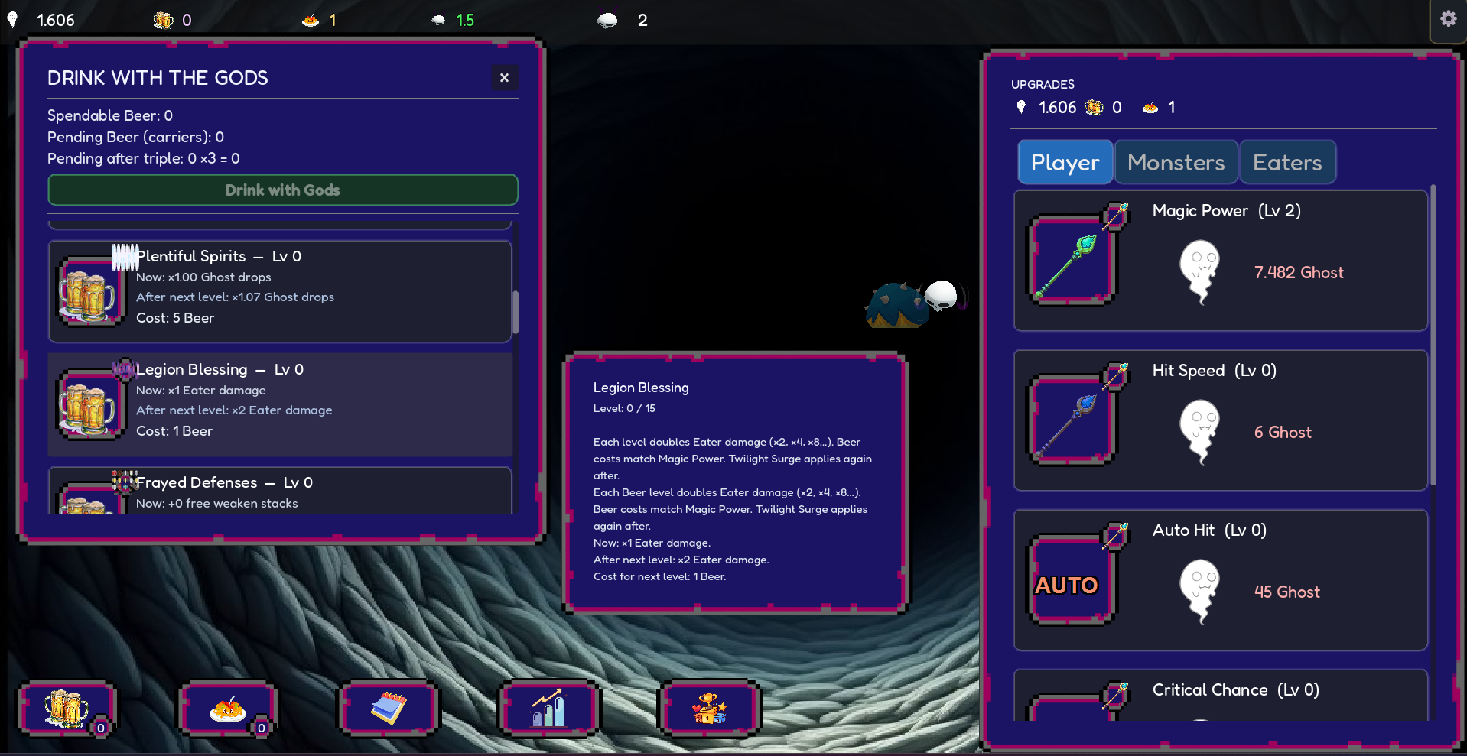Click the 'Spendable Beer: 0' text
The image size is (1467, 756).
coord(110,115)
